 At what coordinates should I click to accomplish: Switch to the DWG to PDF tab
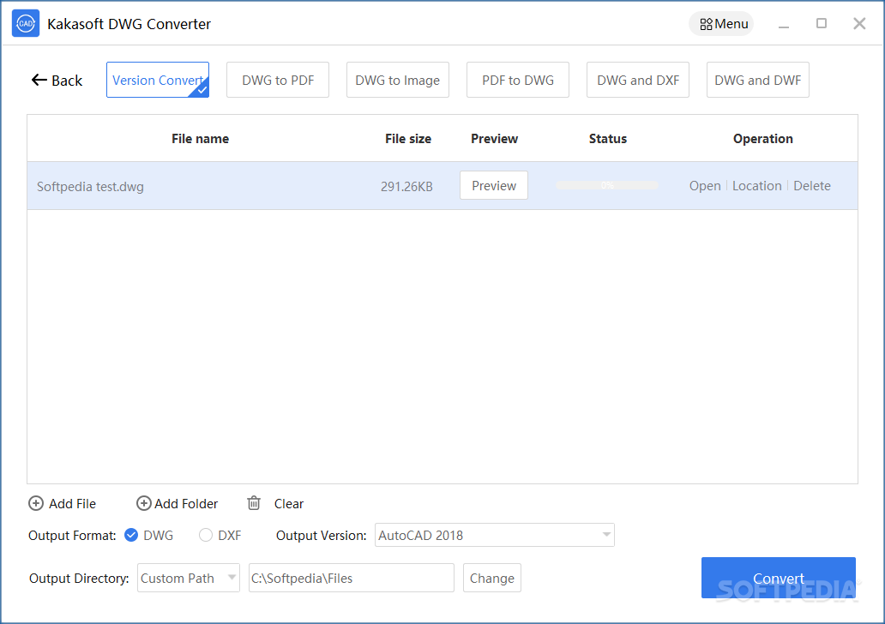(278, 80)
